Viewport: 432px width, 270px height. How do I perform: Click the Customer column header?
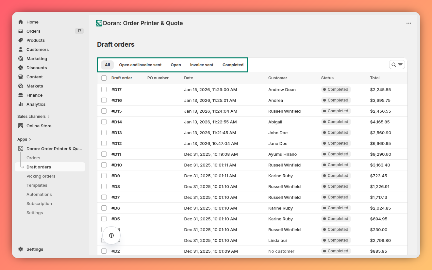click(278, 78)
